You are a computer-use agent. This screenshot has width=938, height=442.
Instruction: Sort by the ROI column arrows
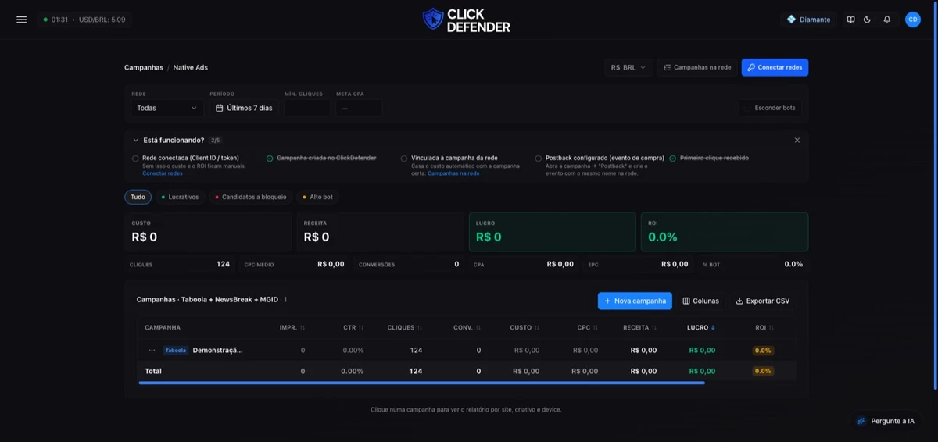point(772,328)
